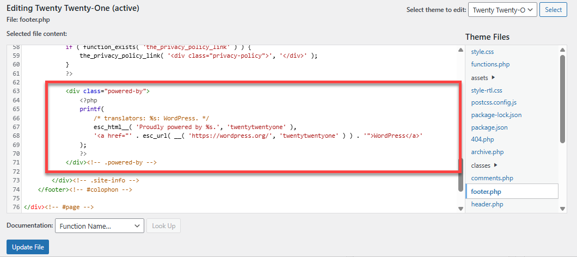Image resolution: width=577 pixels, height=257 pixels.
Task: Open 404.php theme file
Action: click(x=482, y=140)
